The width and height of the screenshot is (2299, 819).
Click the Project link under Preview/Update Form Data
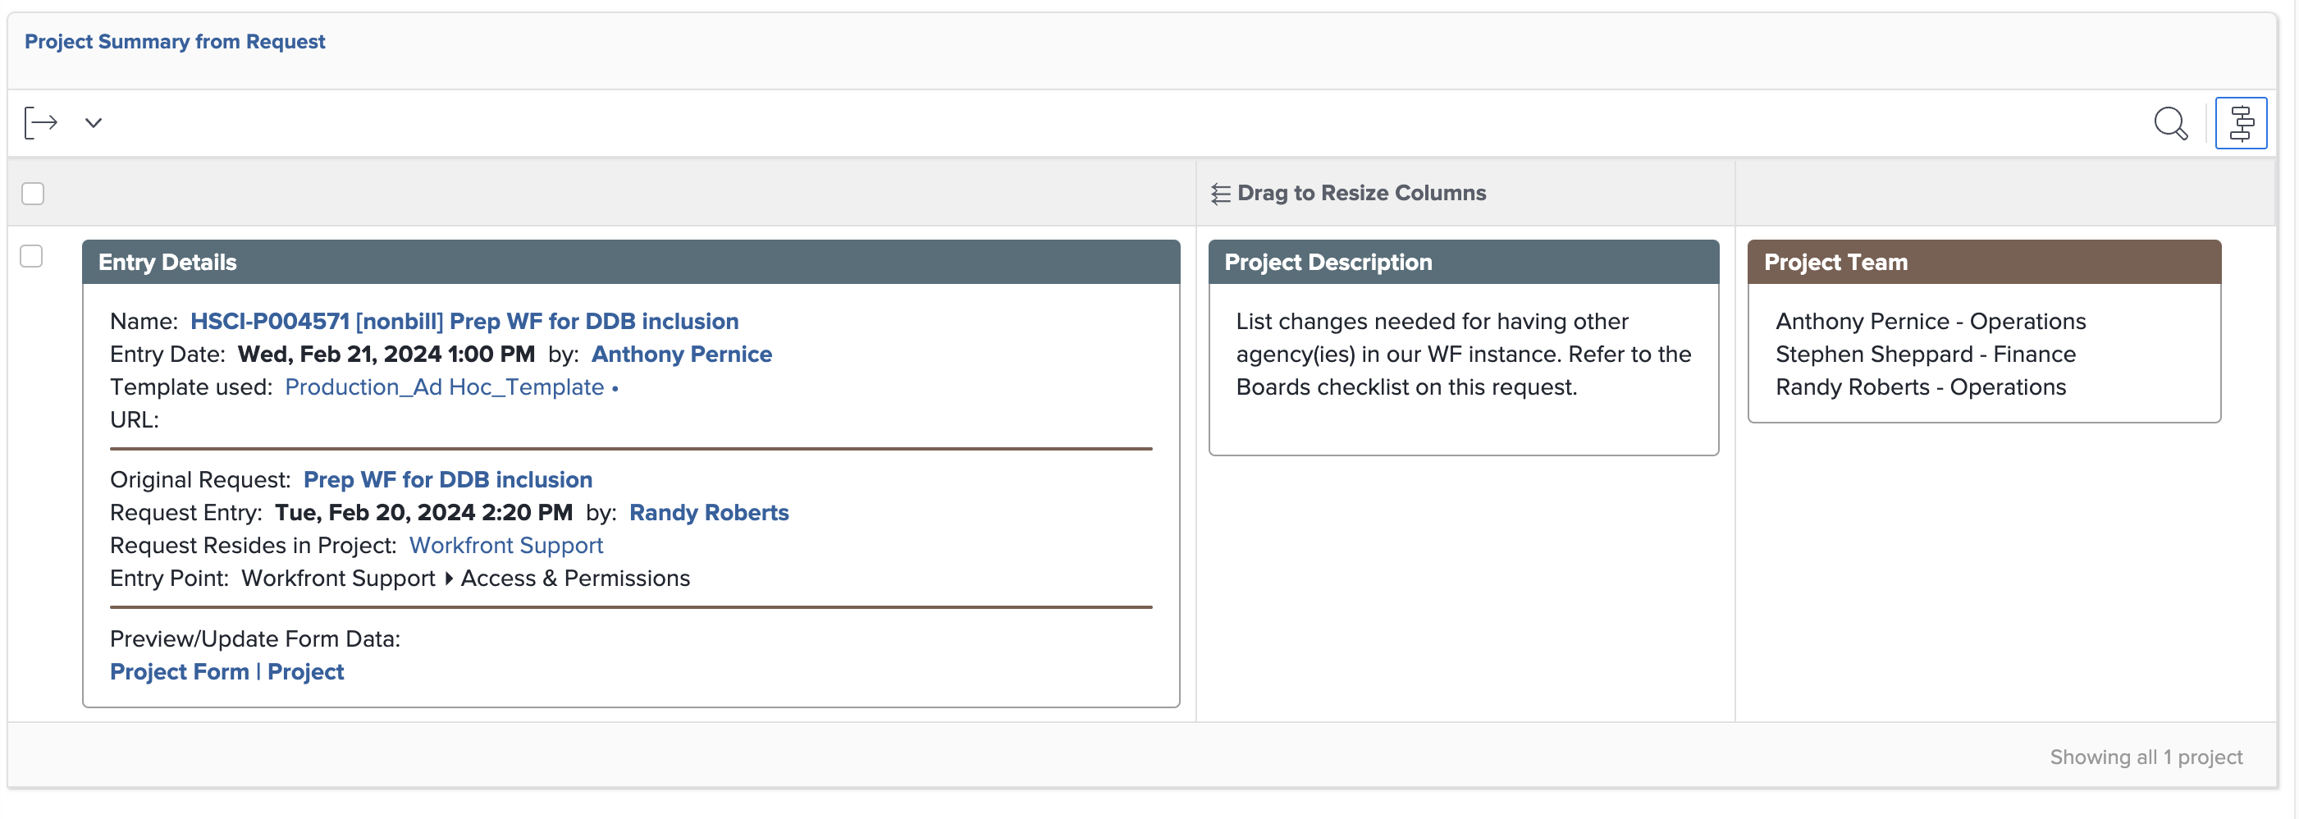[x=306, y=671]
